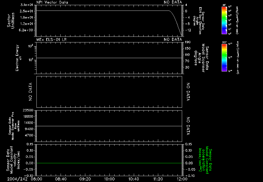Click the 'ergs/(cm**2-sr-sec-eV)' units label
The height and width of the screenshot is (182, 263).
point(237,58)
